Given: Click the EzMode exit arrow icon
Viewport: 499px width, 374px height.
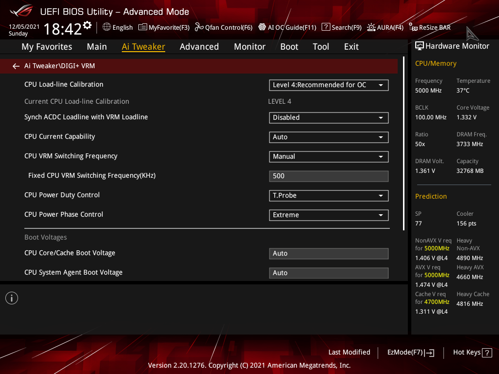Looking at the screenshot, I should point(430,353).
